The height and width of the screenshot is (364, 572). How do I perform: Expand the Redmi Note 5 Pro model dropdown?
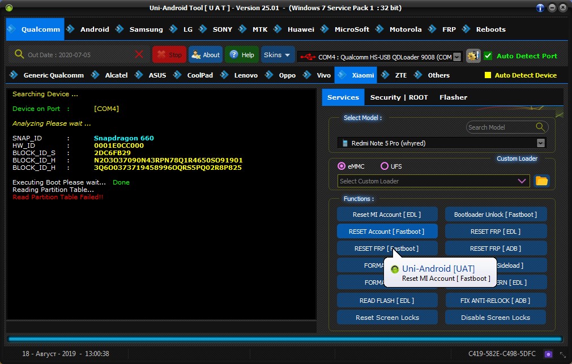(x=541, y=143)
